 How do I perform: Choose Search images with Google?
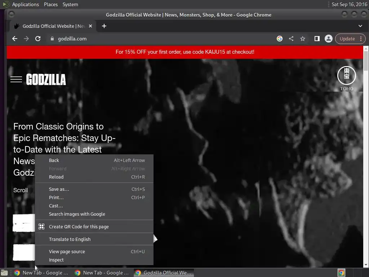(94, 214)
